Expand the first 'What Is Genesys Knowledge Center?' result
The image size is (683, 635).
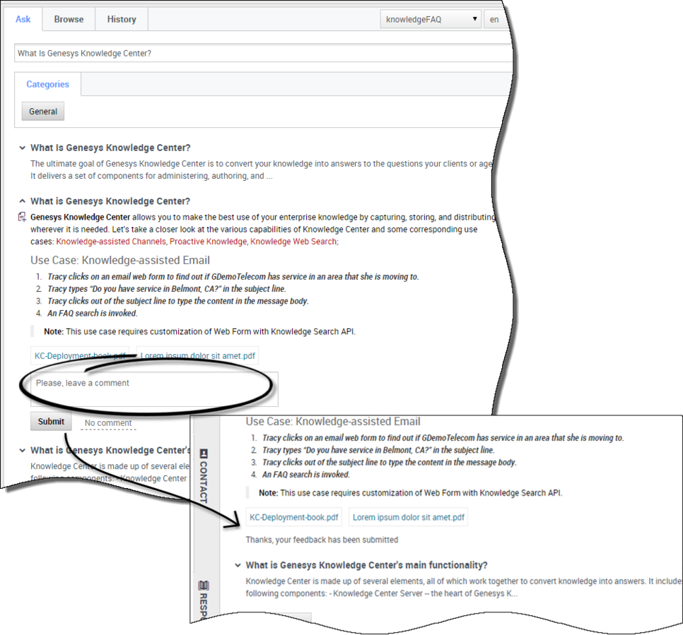coord(22,148)
